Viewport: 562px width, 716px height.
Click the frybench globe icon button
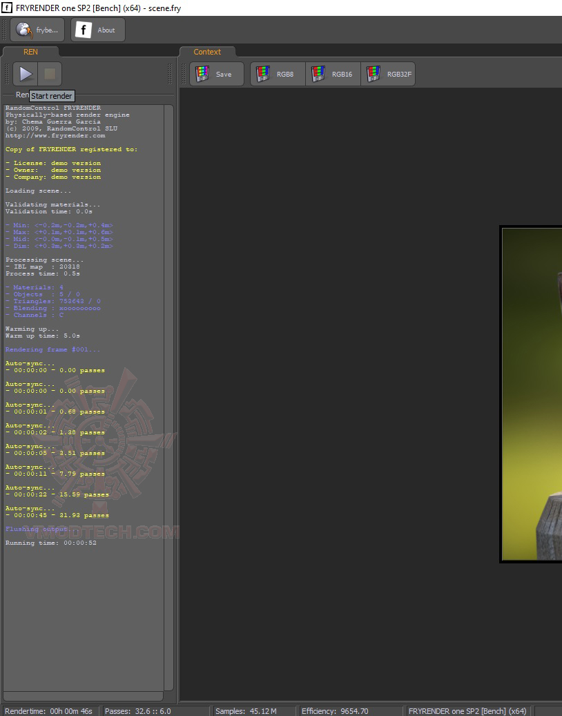coord(37,30)
